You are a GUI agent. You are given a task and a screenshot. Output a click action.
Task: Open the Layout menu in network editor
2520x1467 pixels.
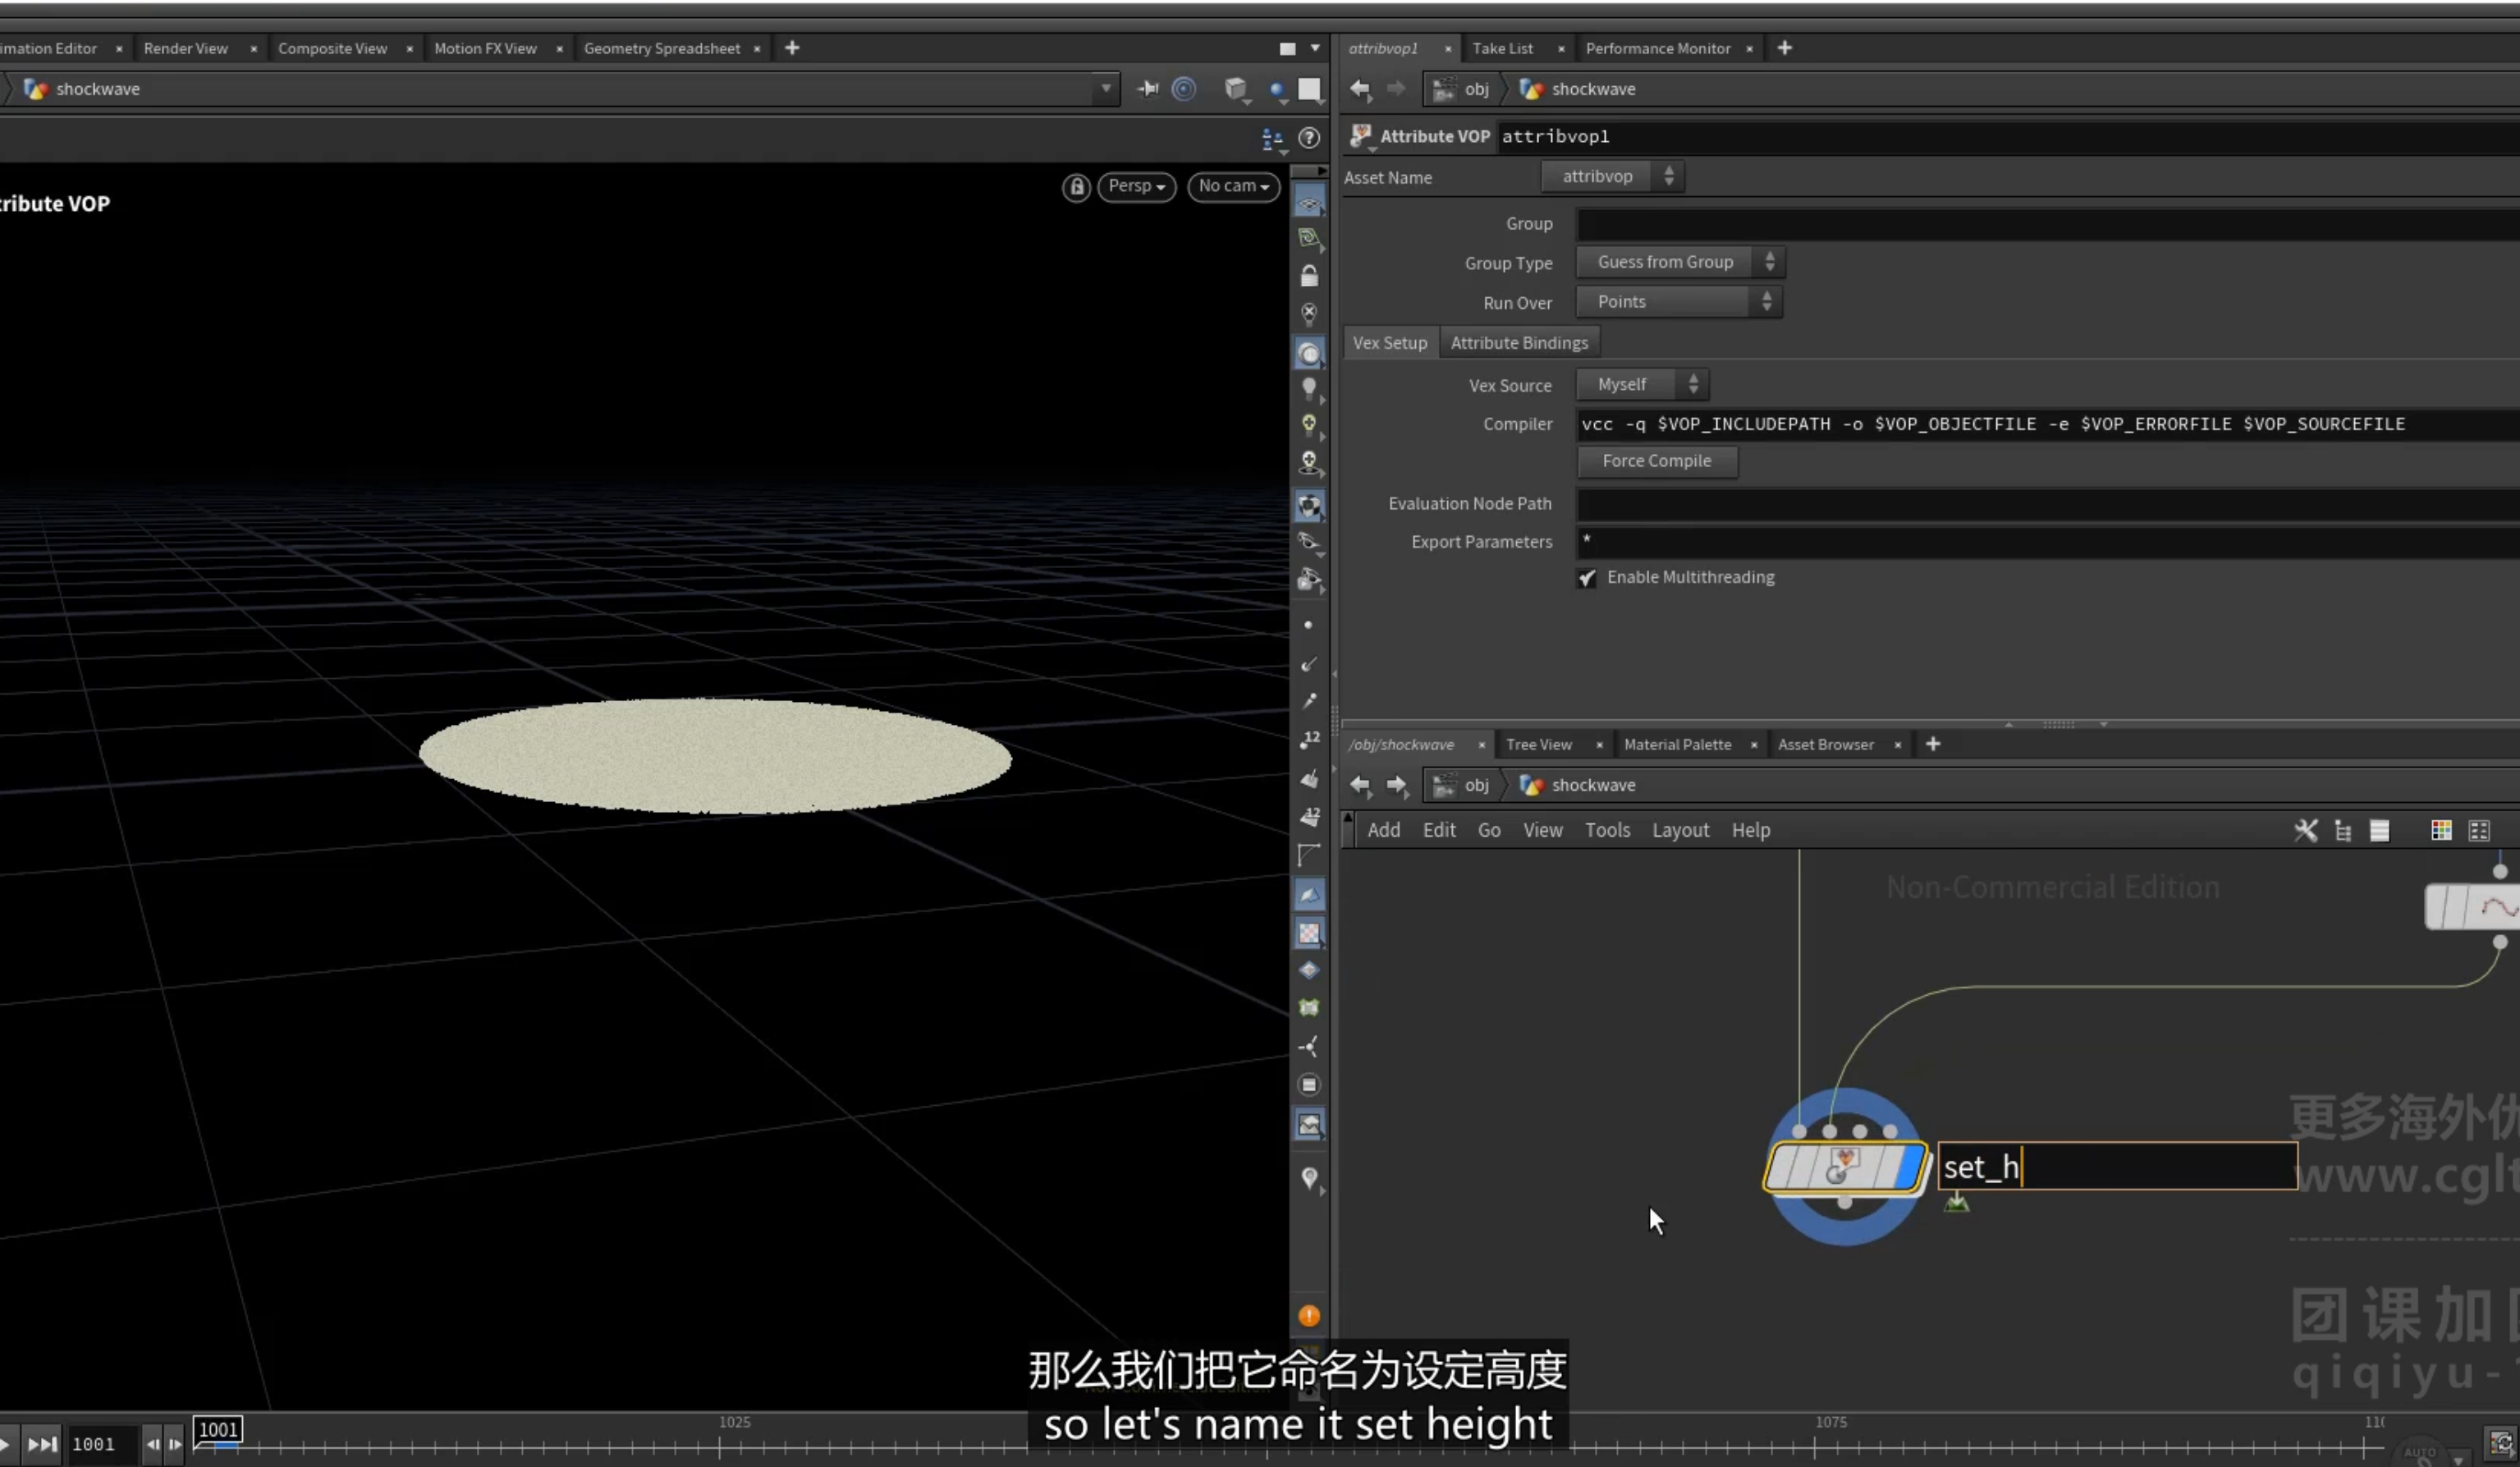1680,830
